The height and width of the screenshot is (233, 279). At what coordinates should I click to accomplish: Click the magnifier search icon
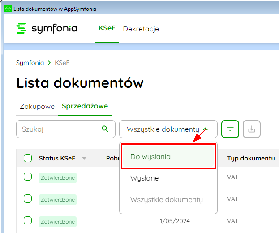click(105, 129)
